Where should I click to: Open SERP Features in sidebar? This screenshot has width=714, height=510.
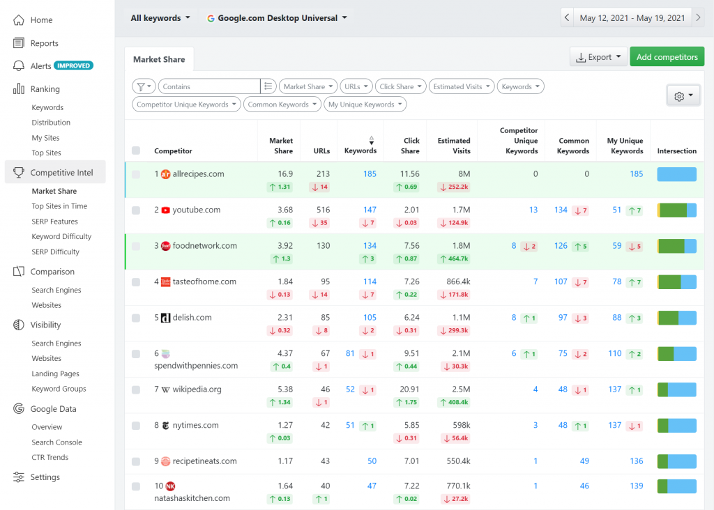pos(54,222)
